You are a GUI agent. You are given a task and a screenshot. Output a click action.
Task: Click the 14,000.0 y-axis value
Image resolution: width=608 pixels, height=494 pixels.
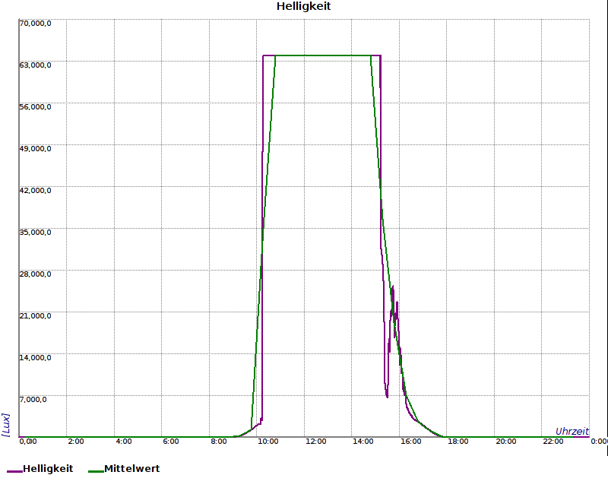tap(35, 357)
